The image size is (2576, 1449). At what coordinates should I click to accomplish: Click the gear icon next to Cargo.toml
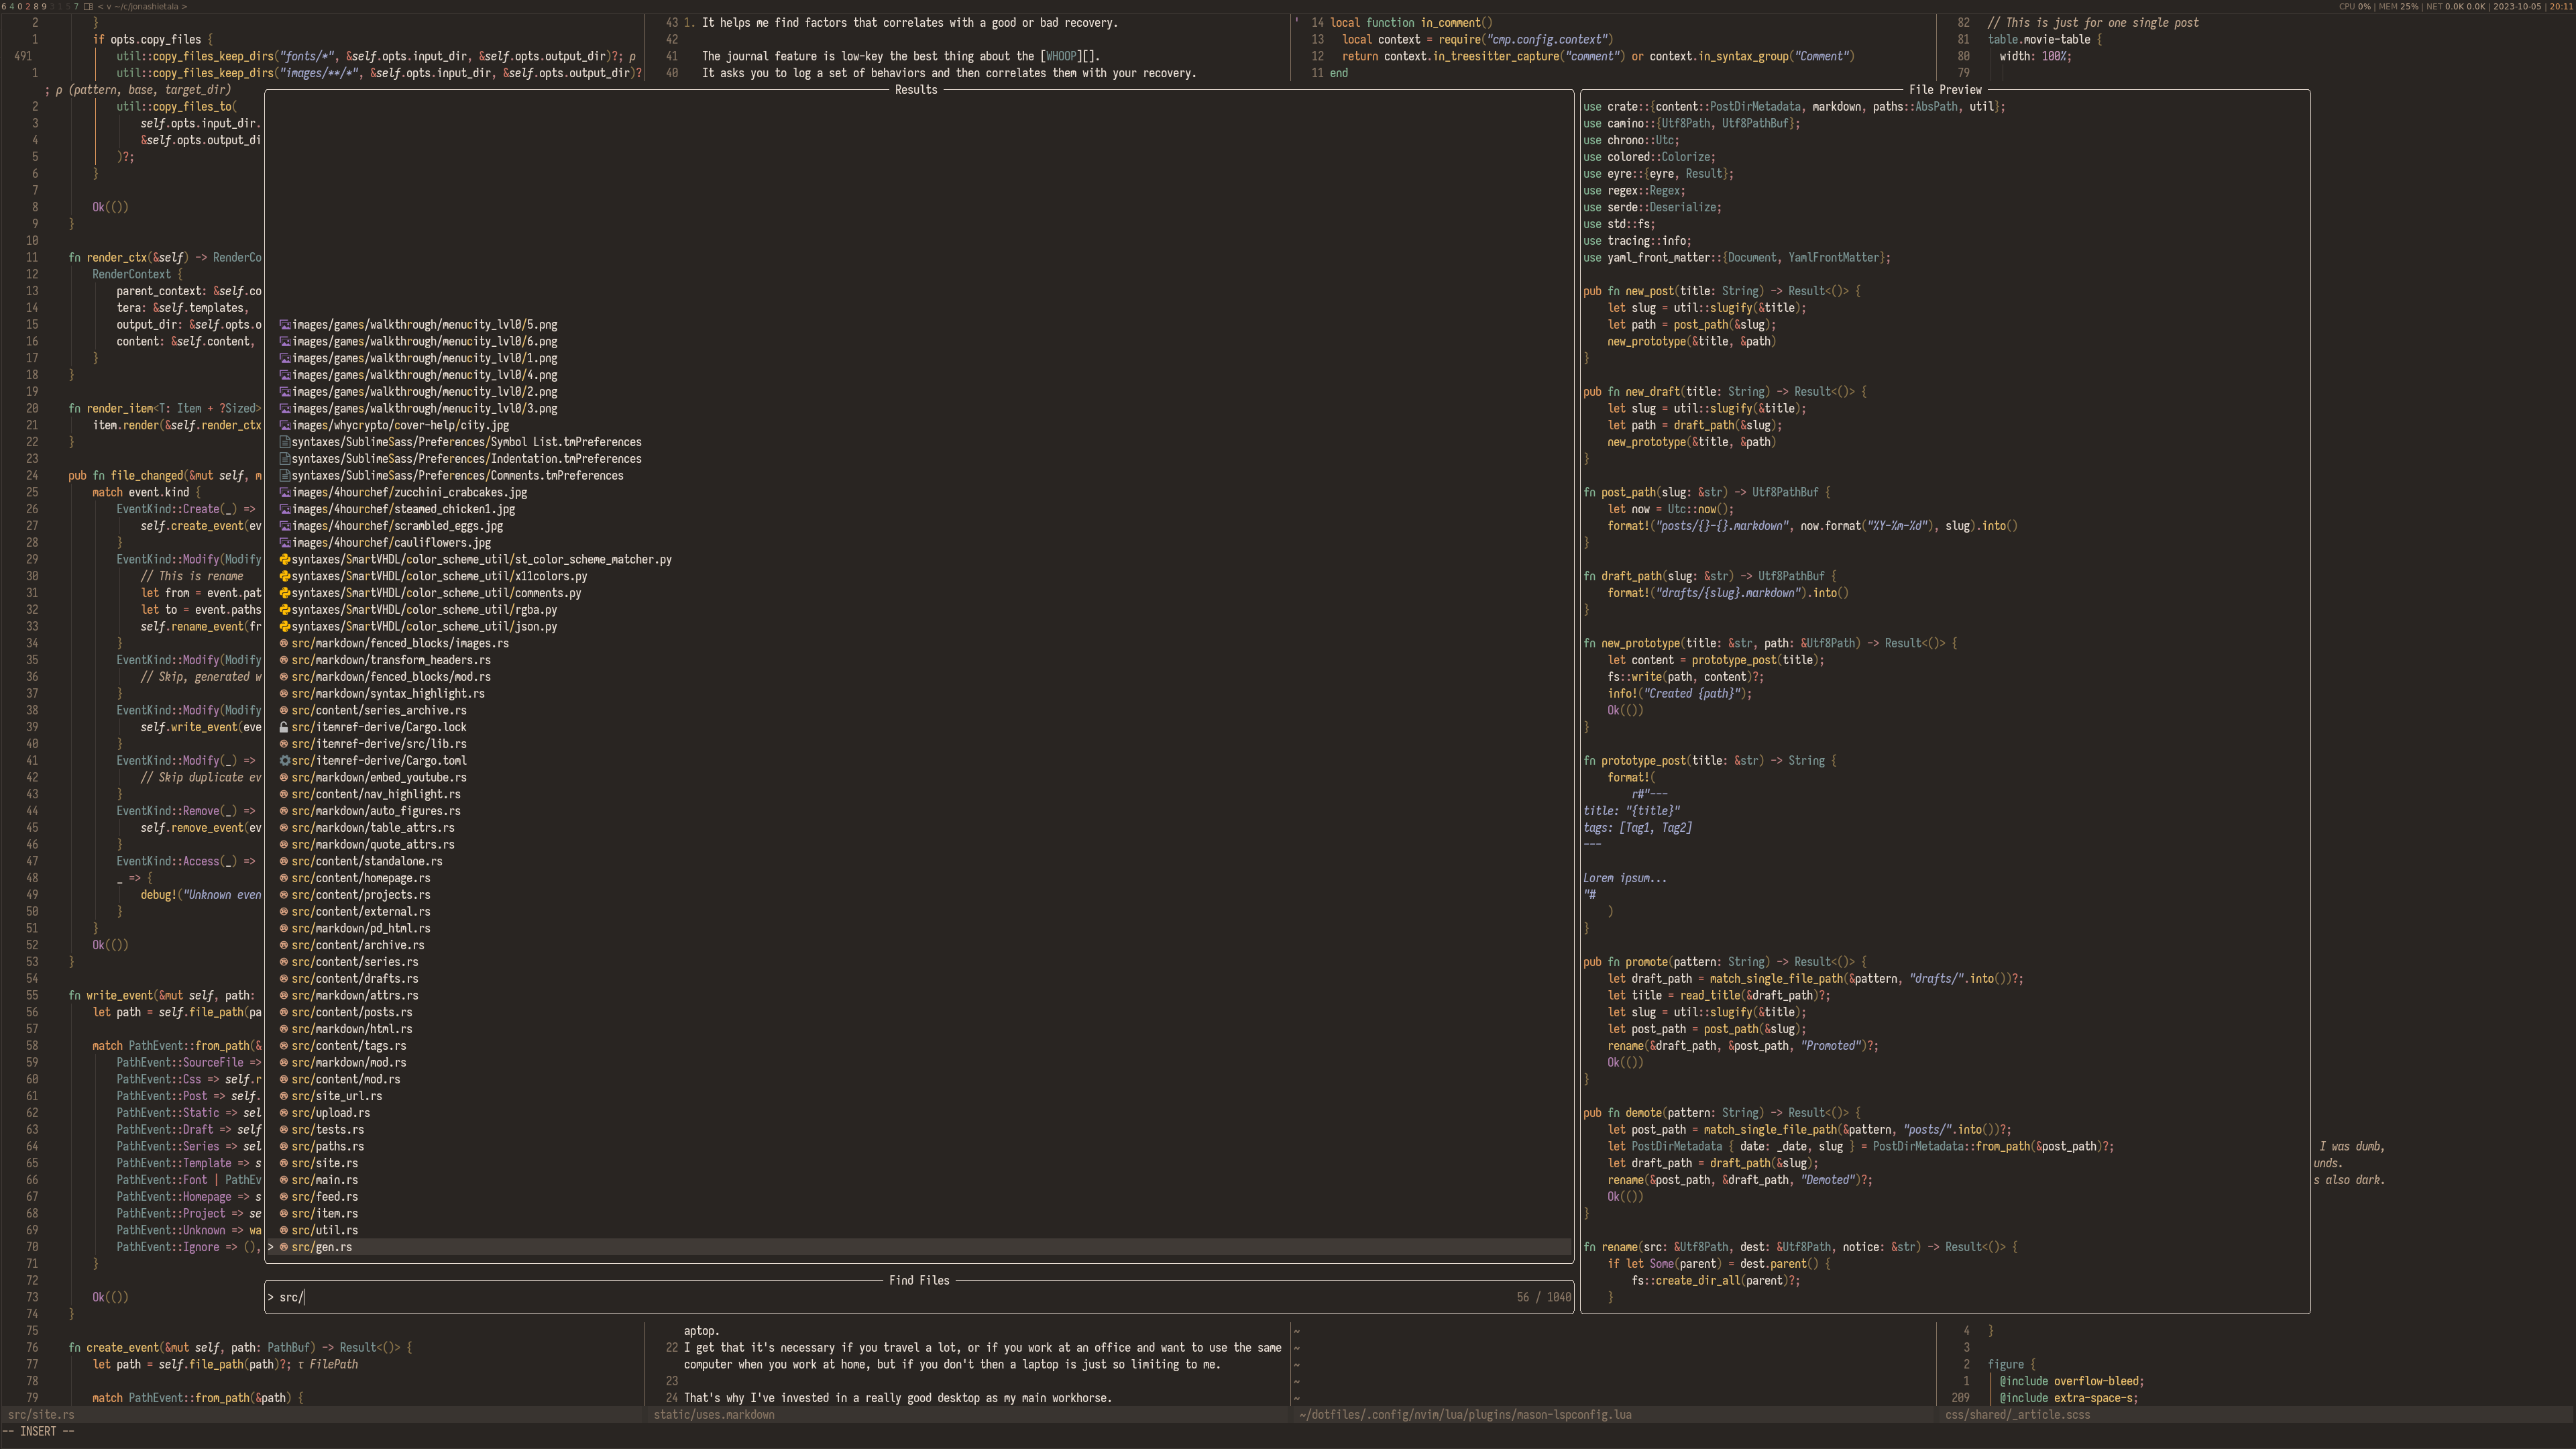tap(284, 761)
